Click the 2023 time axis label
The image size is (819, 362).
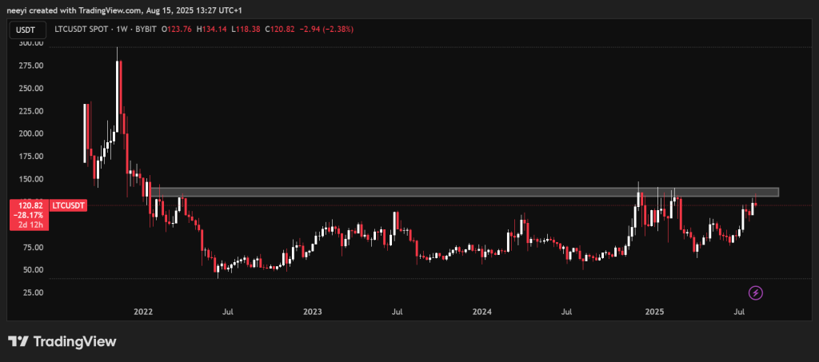click(x=313, y=312)
